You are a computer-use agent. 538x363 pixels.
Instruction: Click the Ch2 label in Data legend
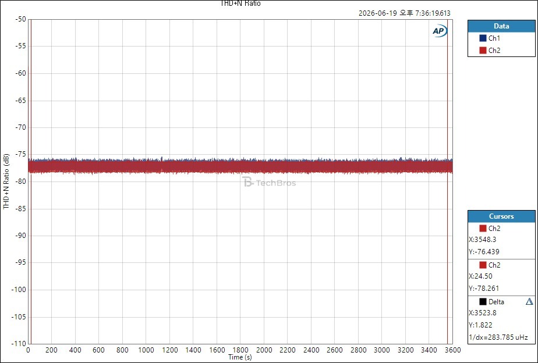tap(494, 51)
